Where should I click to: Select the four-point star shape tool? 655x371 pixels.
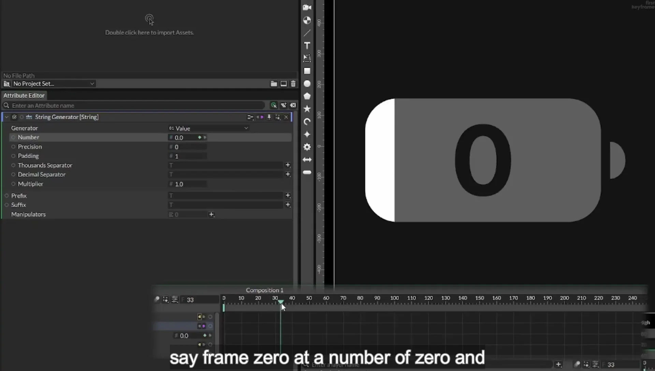(x=307, y=134)
